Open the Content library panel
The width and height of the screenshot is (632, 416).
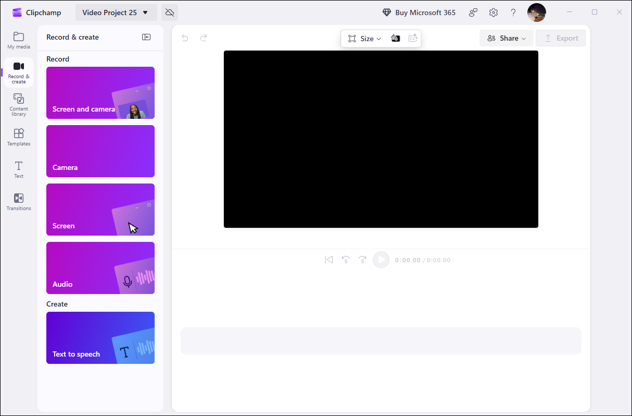tap(19, 105)
